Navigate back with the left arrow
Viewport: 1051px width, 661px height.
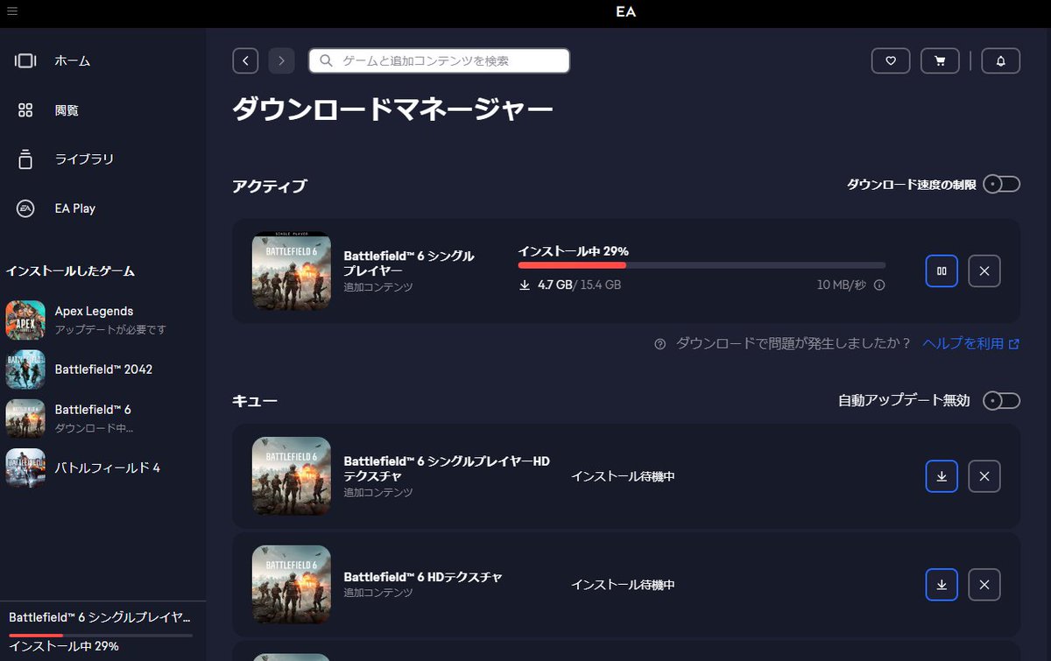(x=245, y=60)
